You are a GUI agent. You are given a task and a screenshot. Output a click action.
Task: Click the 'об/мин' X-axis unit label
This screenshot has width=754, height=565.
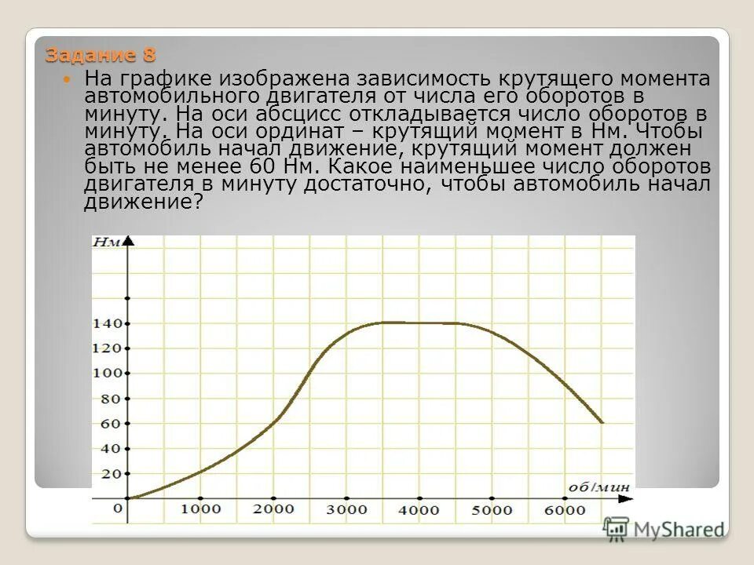pyautogui.click(x=599, y=487)
